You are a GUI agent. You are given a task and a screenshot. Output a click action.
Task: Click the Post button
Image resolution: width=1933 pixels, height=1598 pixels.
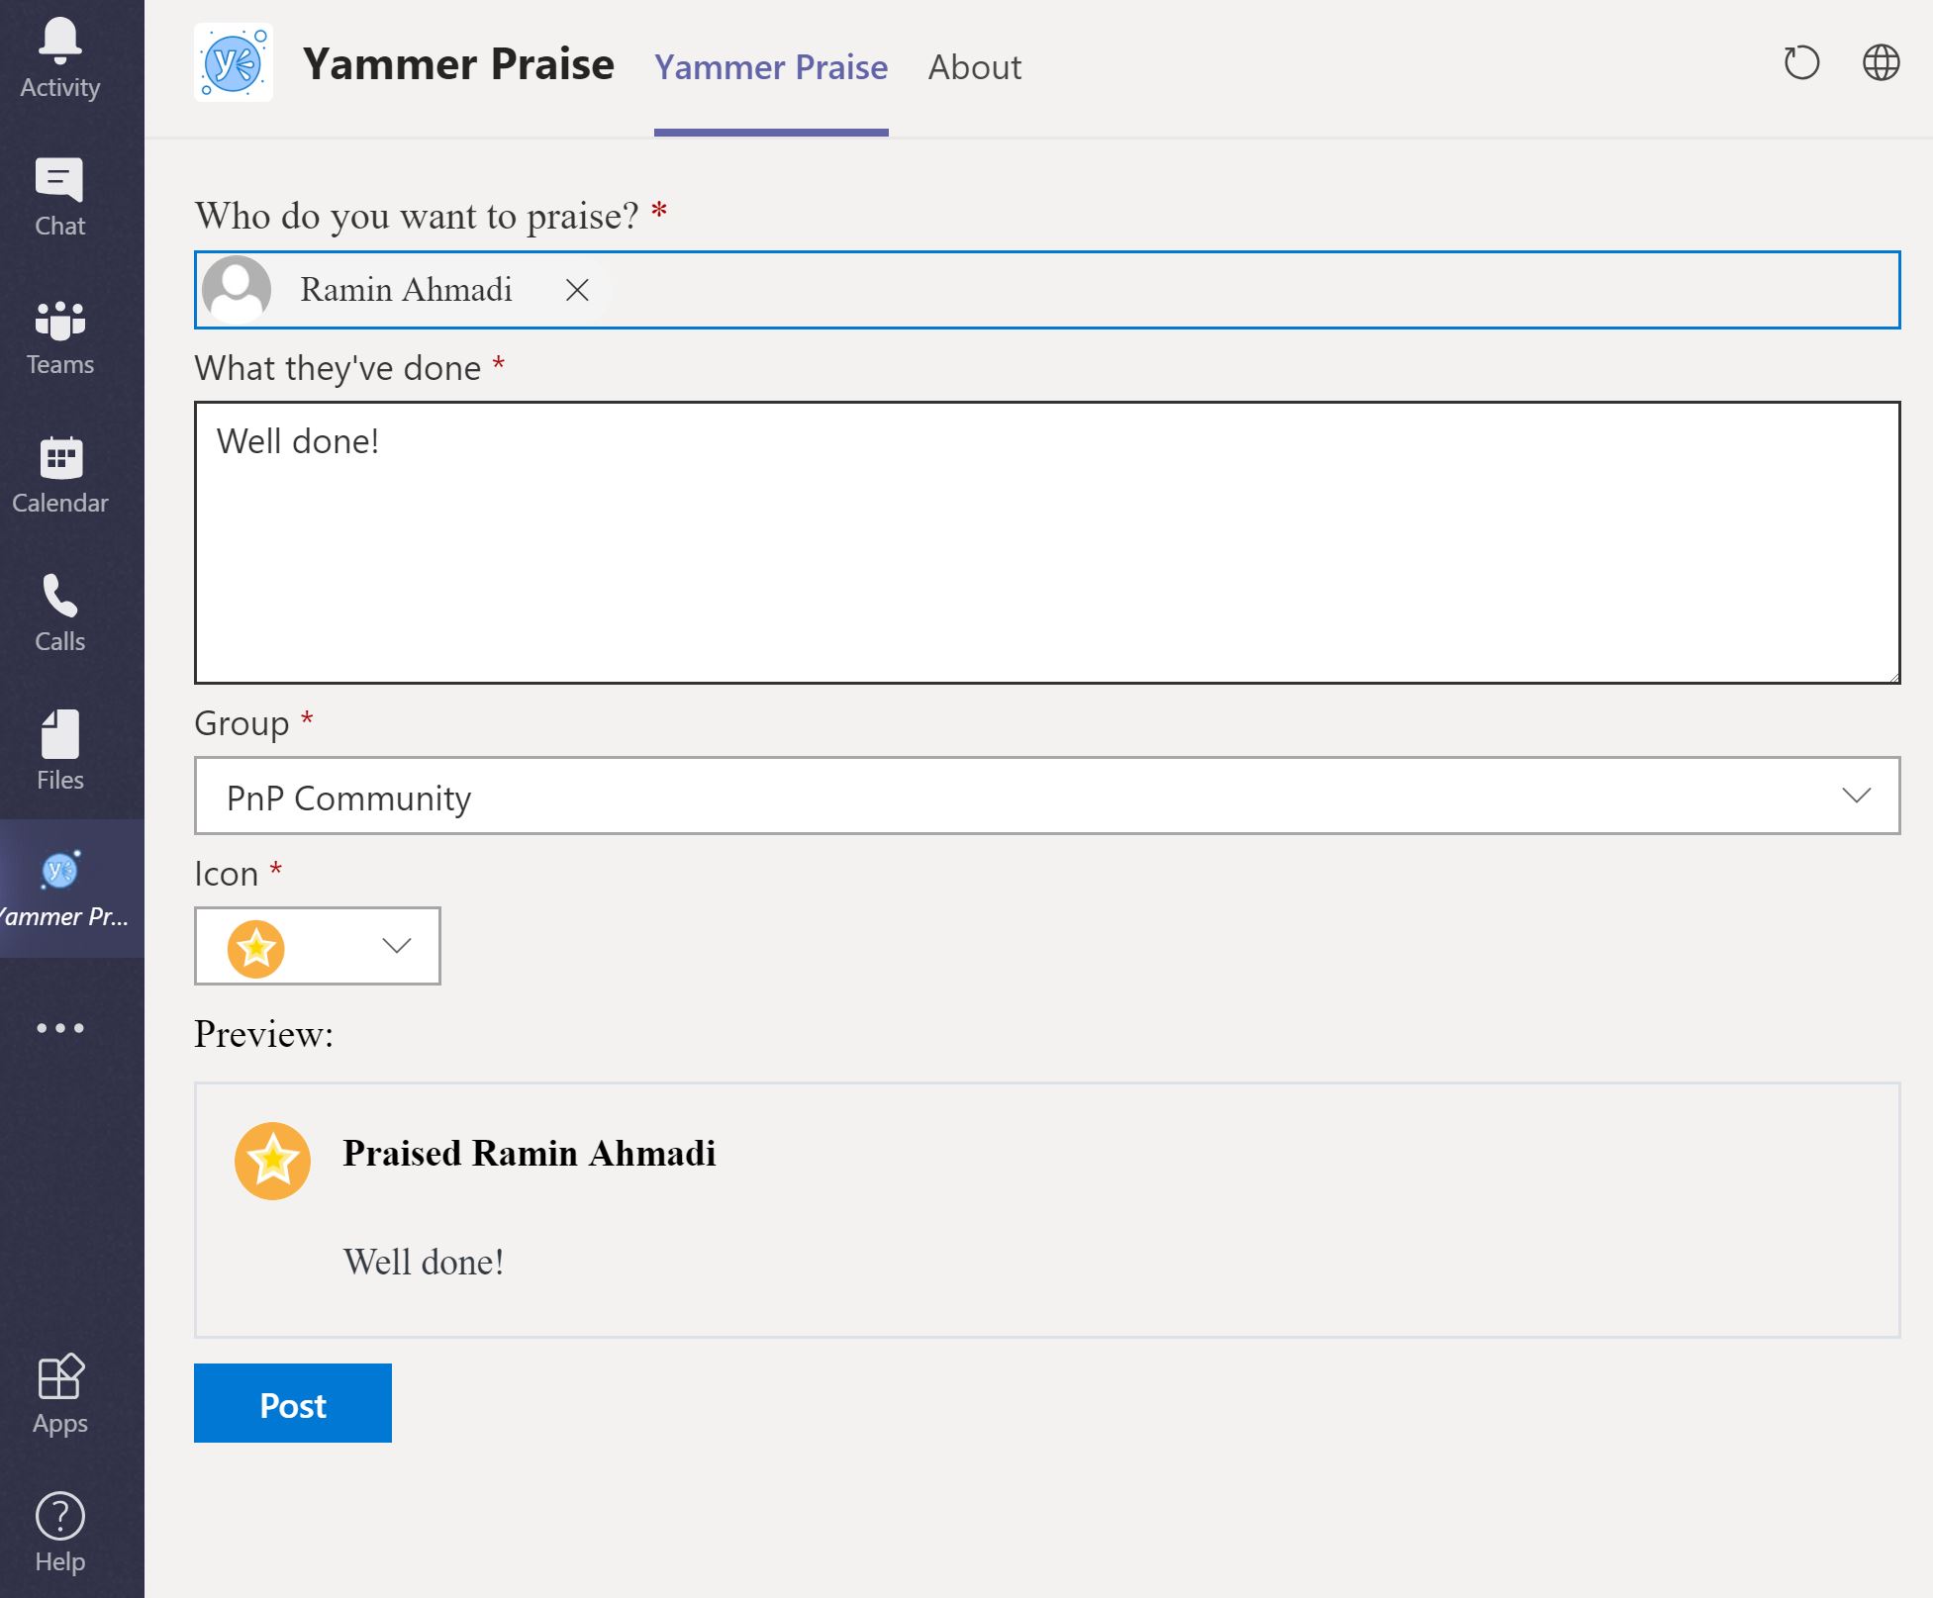coord(292,1403)
